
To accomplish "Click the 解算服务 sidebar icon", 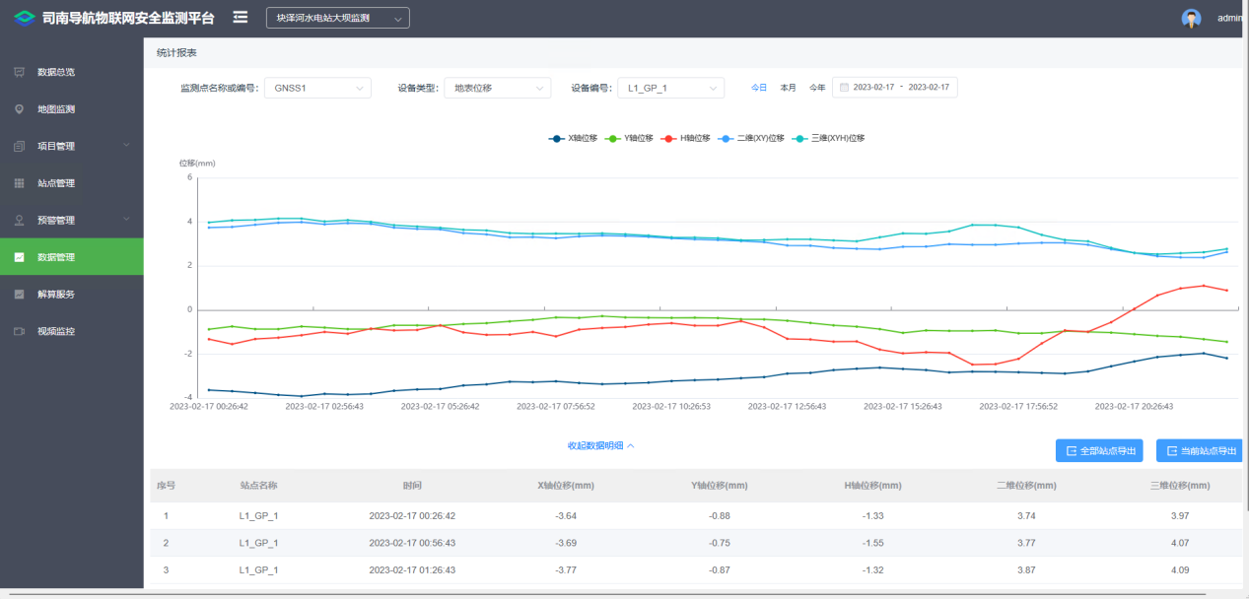I will point(19,295).
